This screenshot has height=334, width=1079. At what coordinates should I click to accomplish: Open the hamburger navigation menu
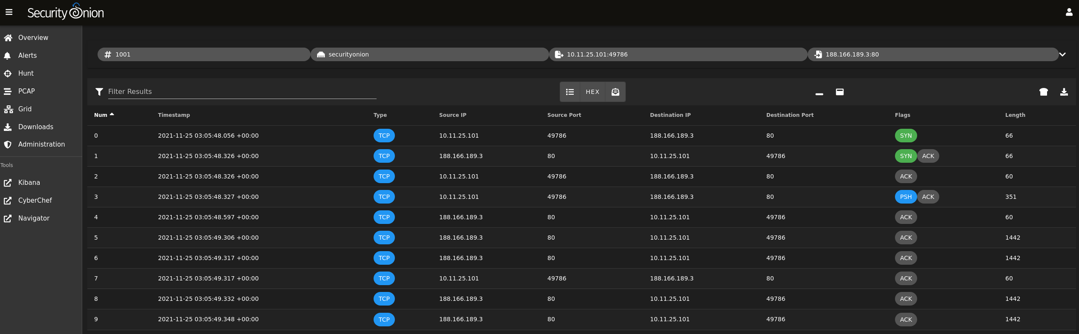pyautogui.click(x=9, y=12)
